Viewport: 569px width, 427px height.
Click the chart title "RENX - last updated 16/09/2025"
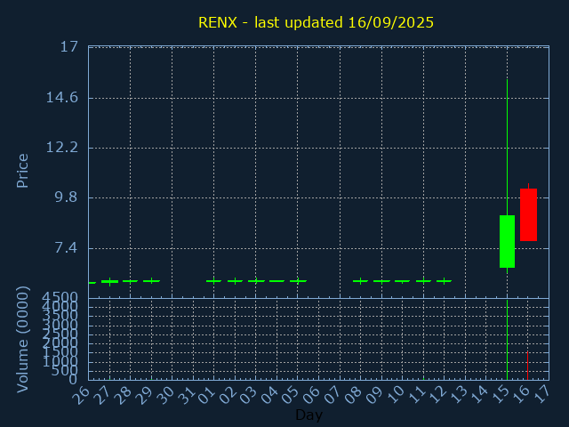[x=316, y=22]
